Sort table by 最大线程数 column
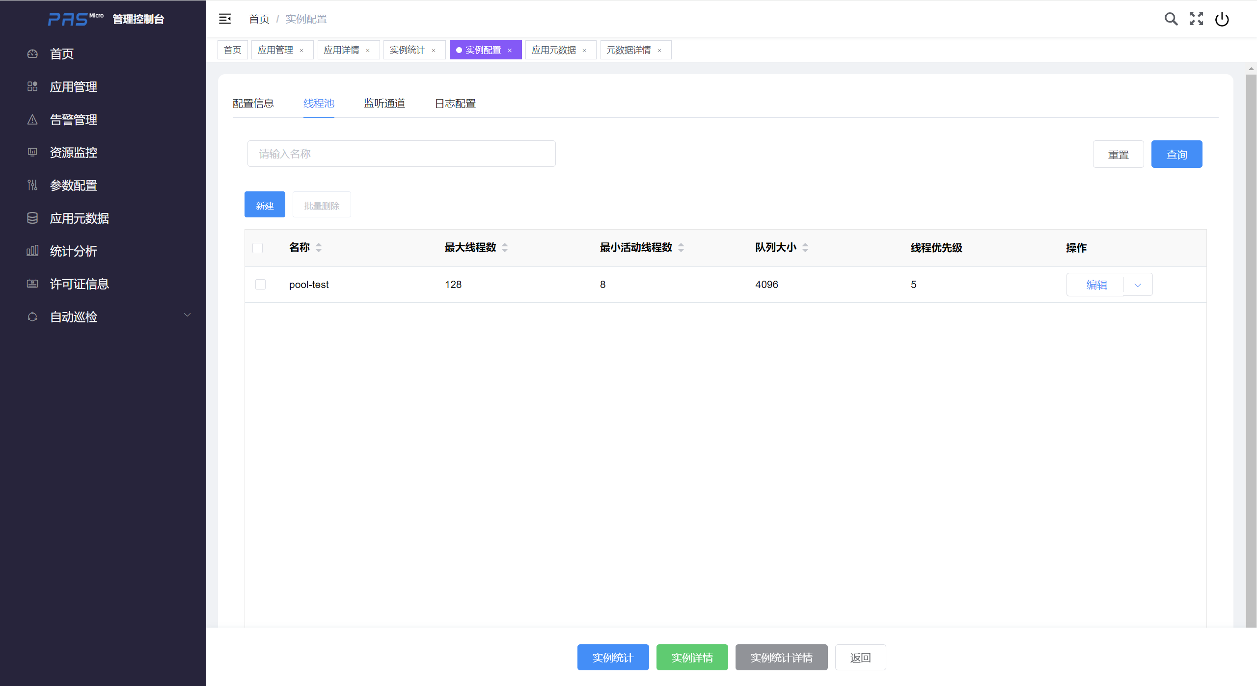The width and height of the screenshot is (1257, 686). coord(505,248)
